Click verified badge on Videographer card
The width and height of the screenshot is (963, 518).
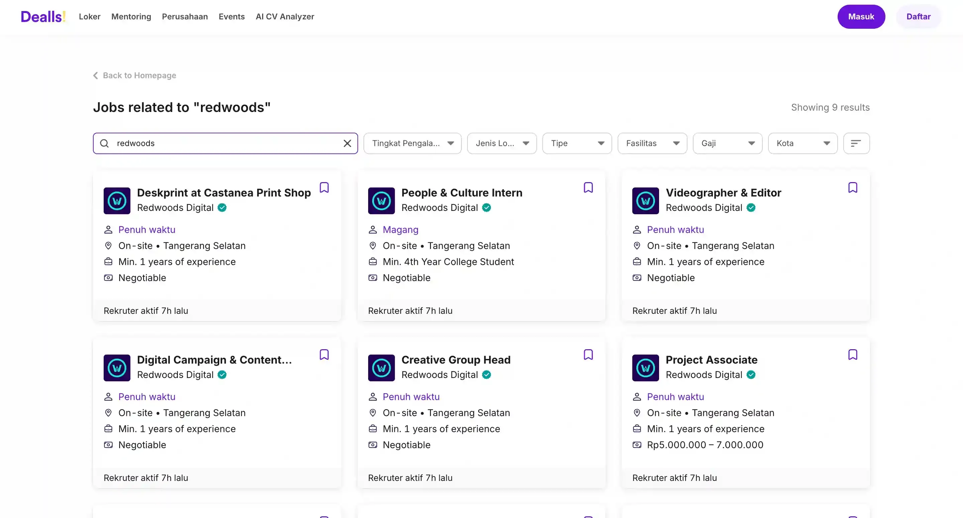coord(751,208)
